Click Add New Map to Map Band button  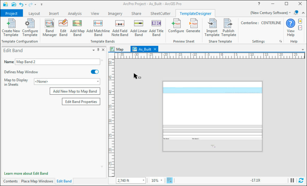[75, 91]
